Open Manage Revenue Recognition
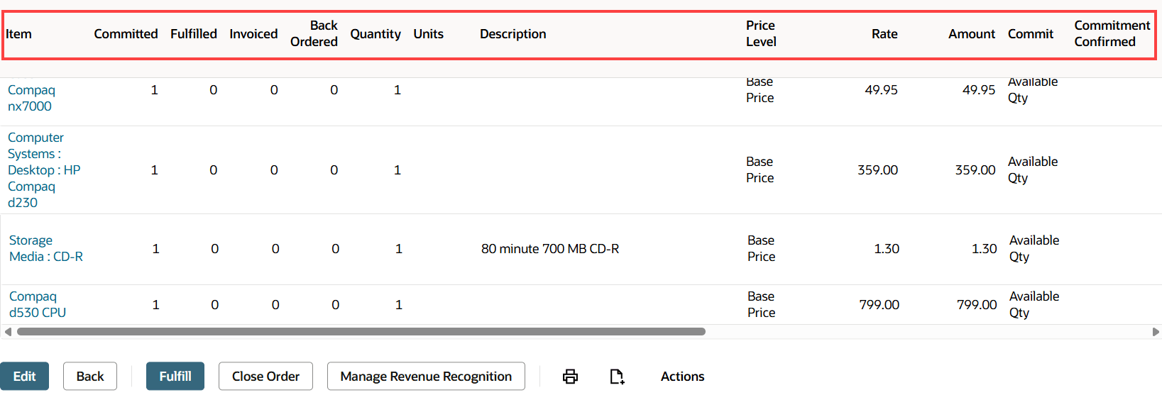The height and width of the screenshot is (395, 1162). 426,377
